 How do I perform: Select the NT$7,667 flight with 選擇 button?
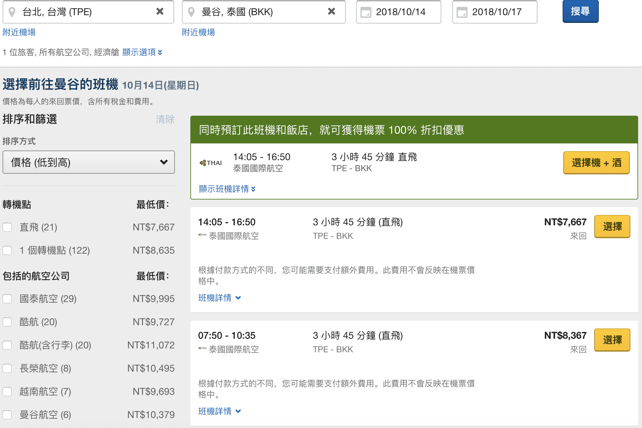pos(612,227)
